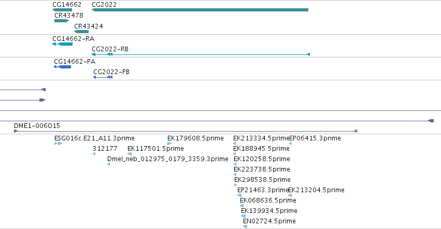Screen dimensions: 441x229
Task: Select the EP06415.3prime EST marker
Action: click(290, 144)
